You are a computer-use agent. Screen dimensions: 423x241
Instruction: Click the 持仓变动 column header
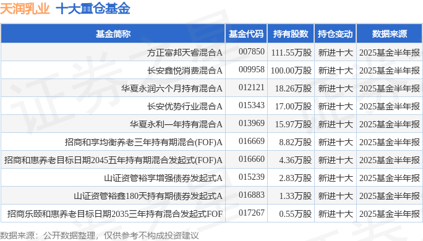335,34
